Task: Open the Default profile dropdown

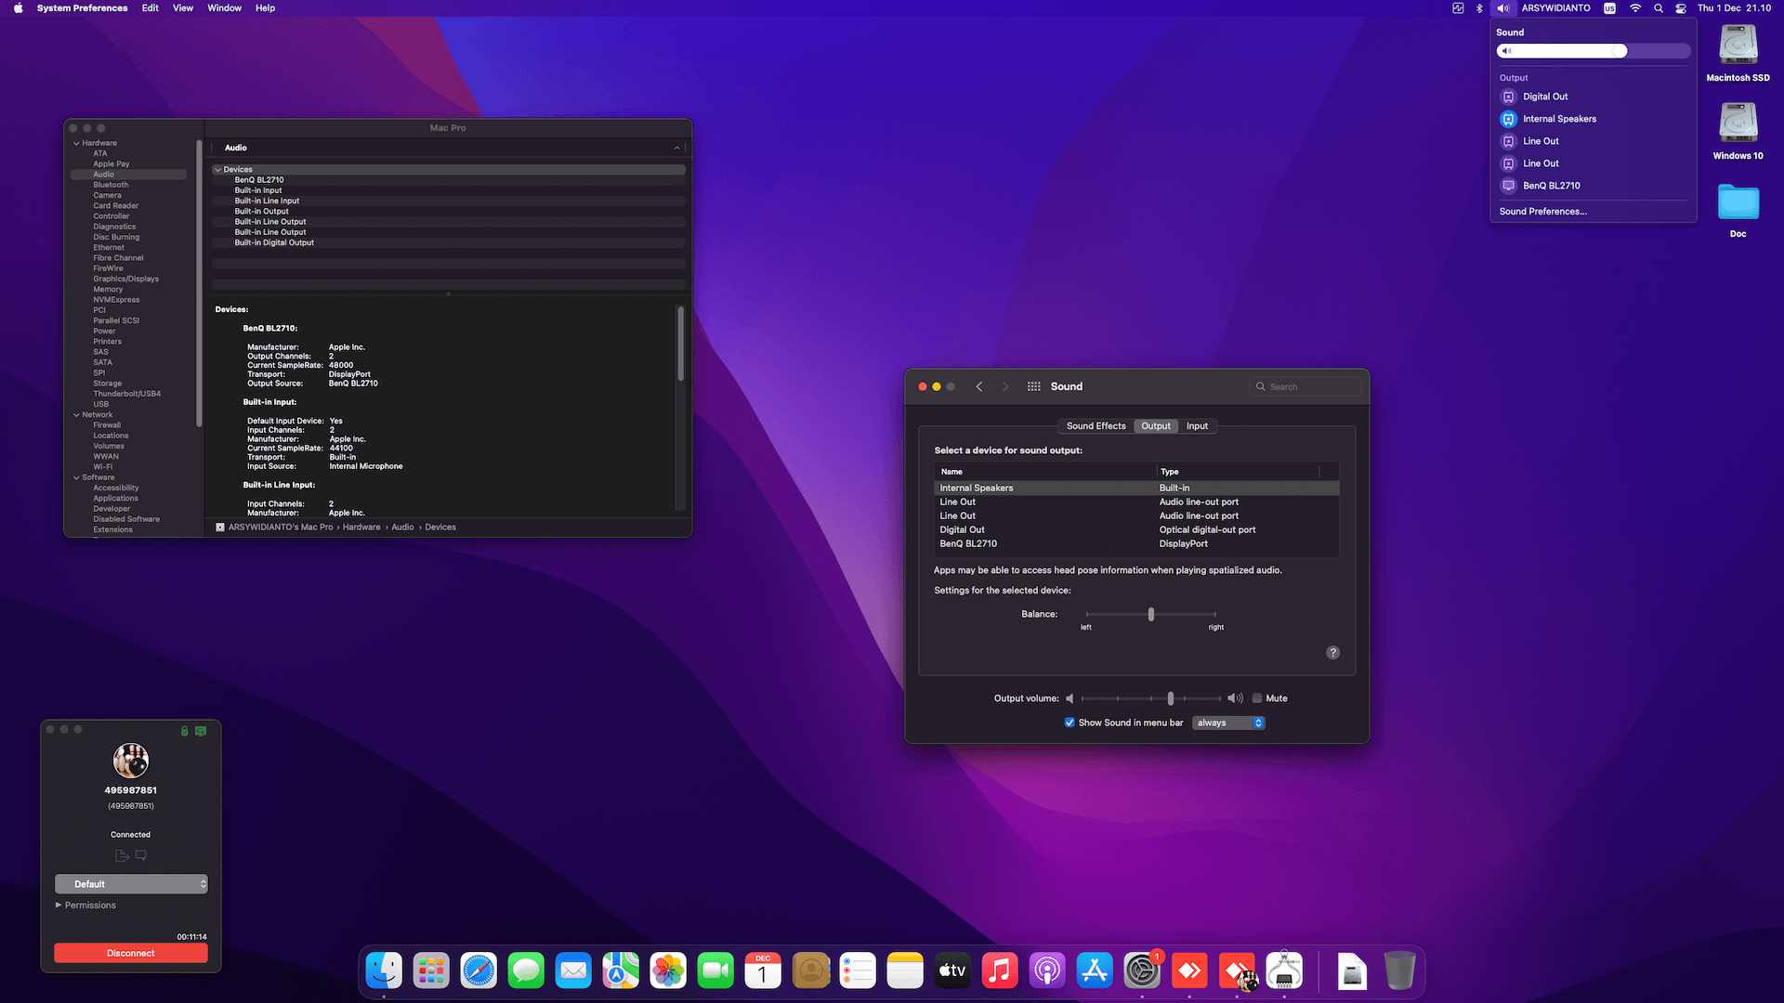Action: pos(131,884)
